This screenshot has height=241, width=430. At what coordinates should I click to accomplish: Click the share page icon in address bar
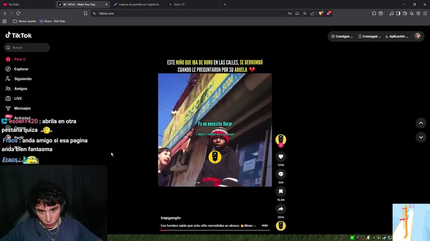(x=312, y=13)
